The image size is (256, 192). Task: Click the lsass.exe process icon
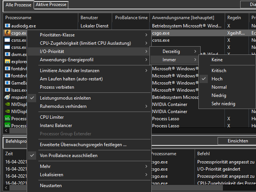pos(8,90)
